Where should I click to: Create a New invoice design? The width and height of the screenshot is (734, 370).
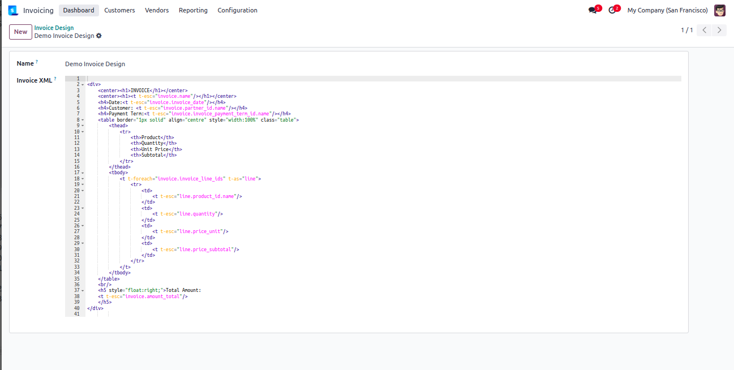point(20,32)
